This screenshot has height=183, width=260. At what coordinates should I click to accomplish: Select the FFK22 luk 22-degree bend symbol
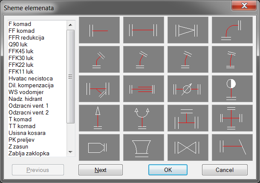(188, 59)
